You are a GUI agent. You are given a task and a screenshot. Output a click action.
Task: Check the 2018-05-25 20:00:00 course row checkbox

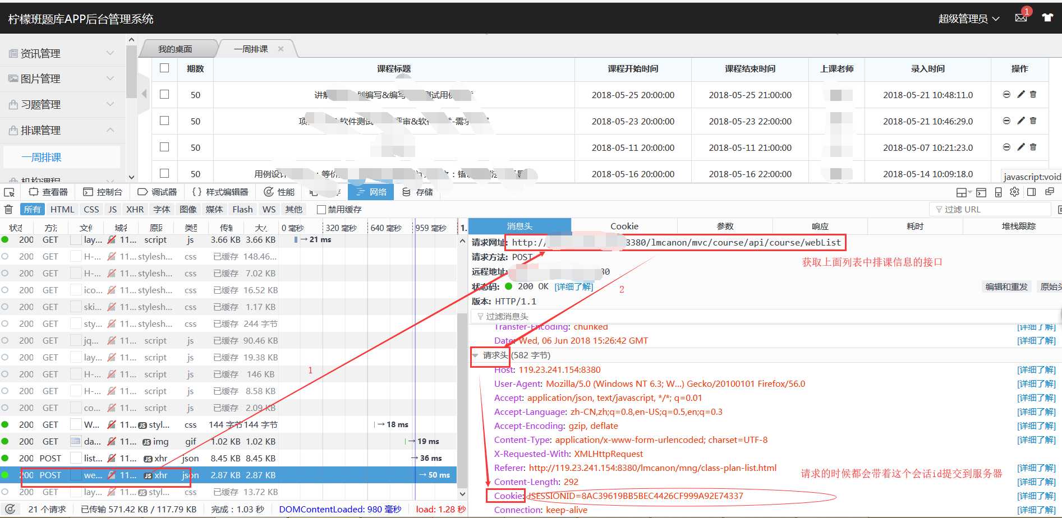pyautogui.click(x=164, y=94)
